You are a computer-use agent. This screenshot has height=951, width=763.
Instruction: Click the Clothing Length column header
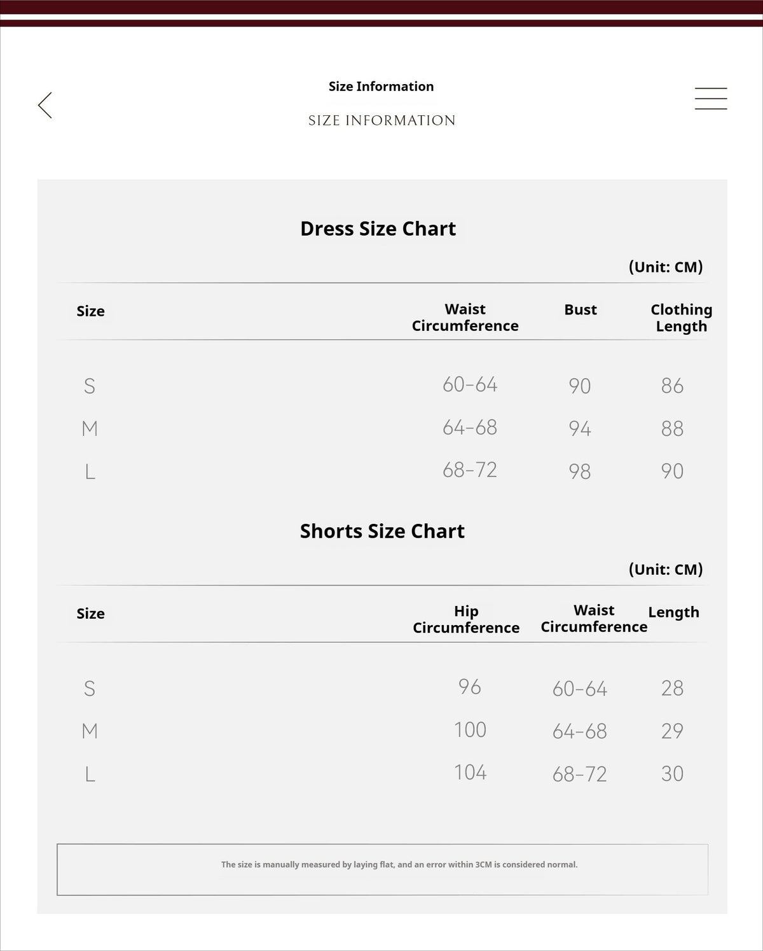click(x=681, y=318)
